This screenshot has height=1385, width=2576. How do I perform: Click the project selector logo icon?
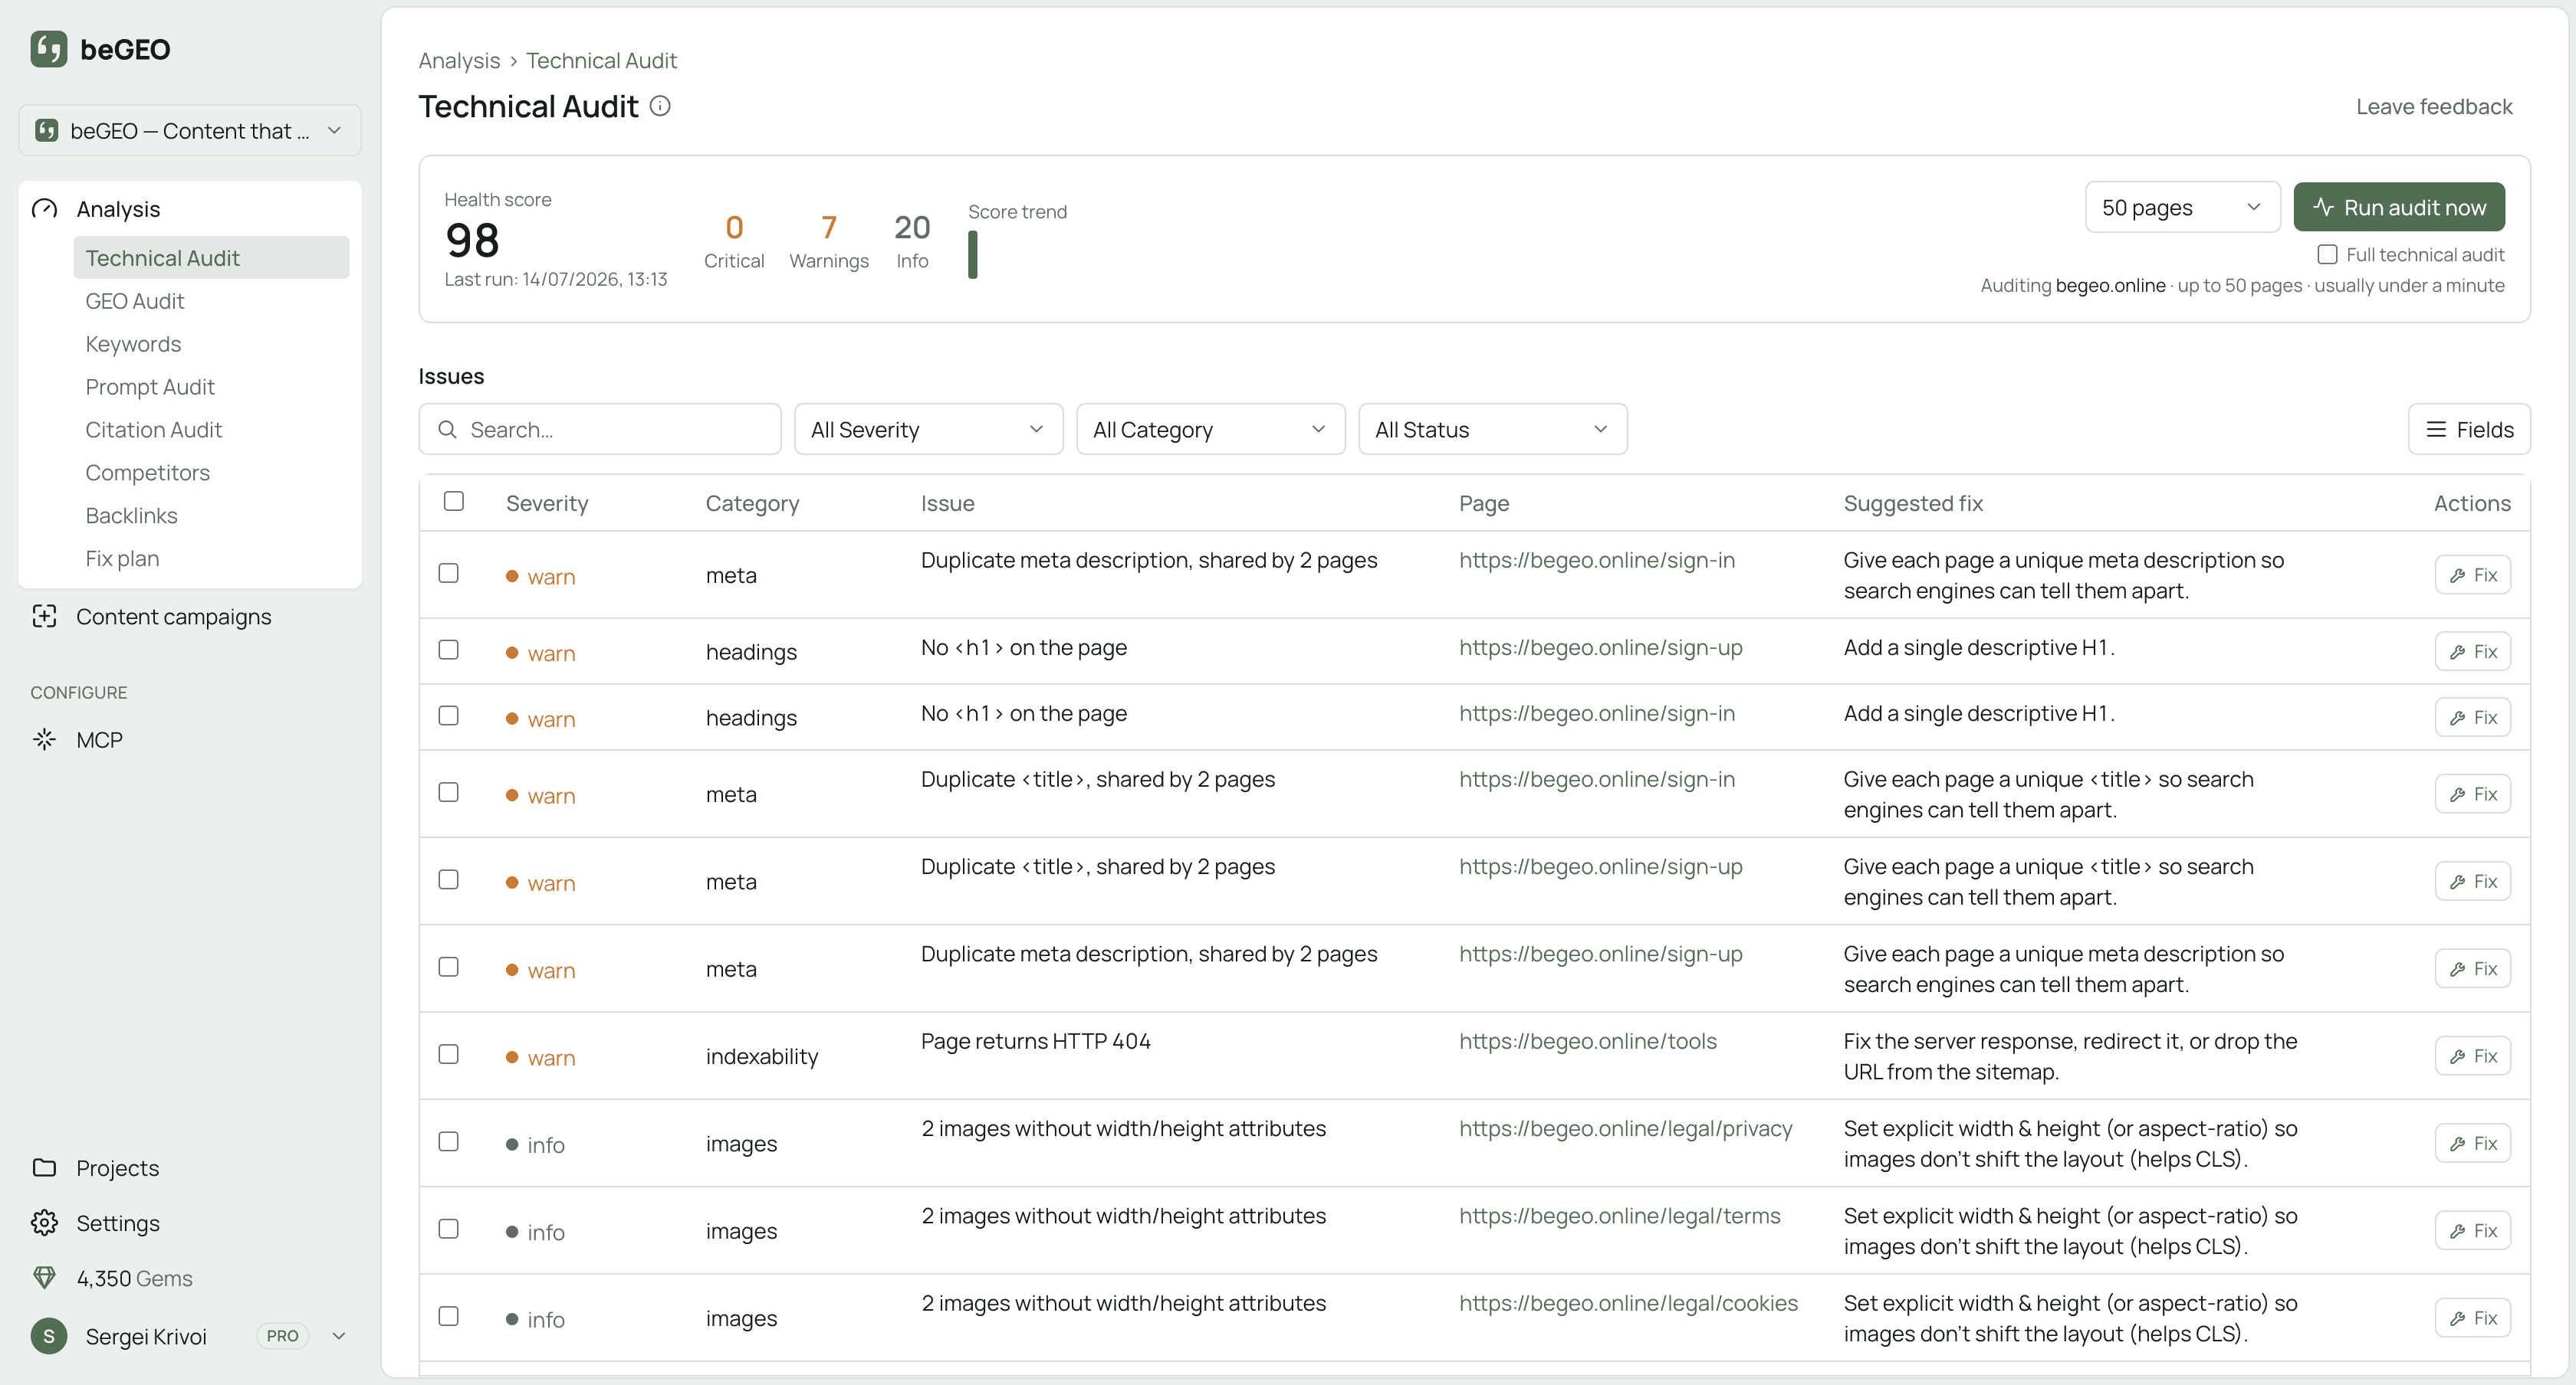coord(46,130)
